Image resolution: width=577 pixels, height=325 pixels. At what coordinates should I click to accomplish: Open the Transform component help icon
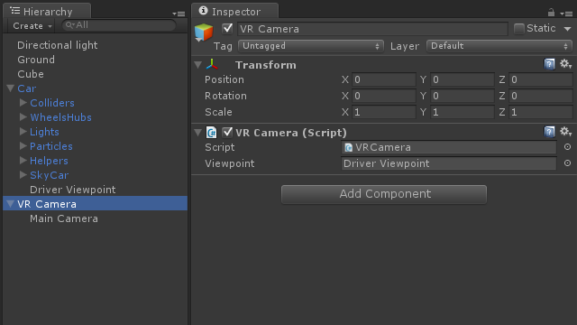549,64
